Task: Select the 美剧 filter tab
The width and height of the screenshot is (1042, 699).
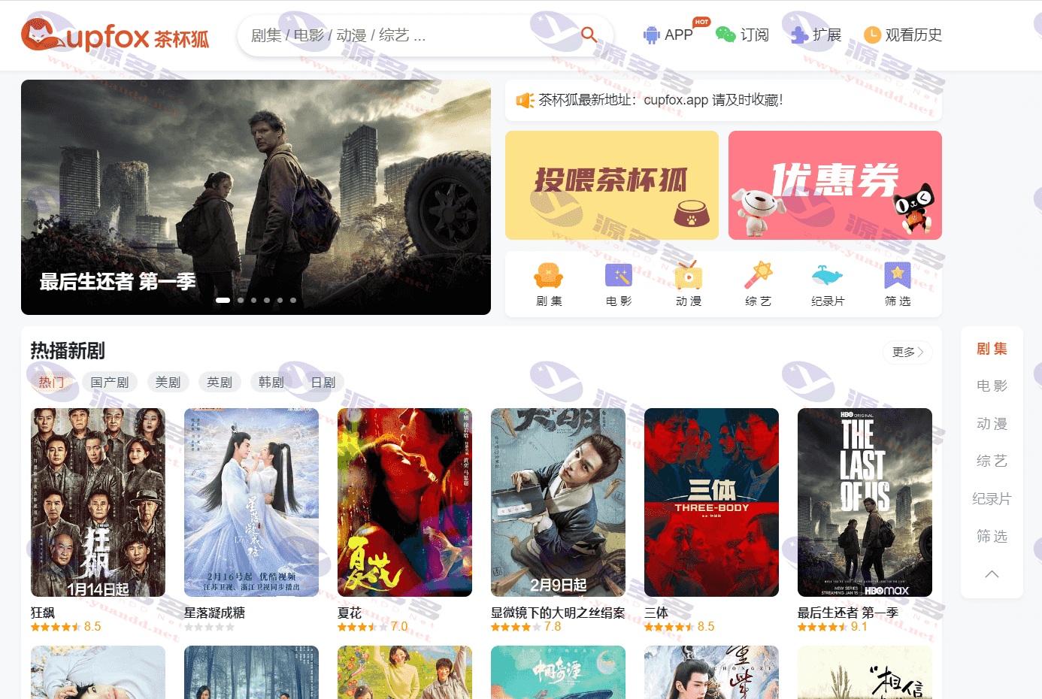Action: coord(168,382)
